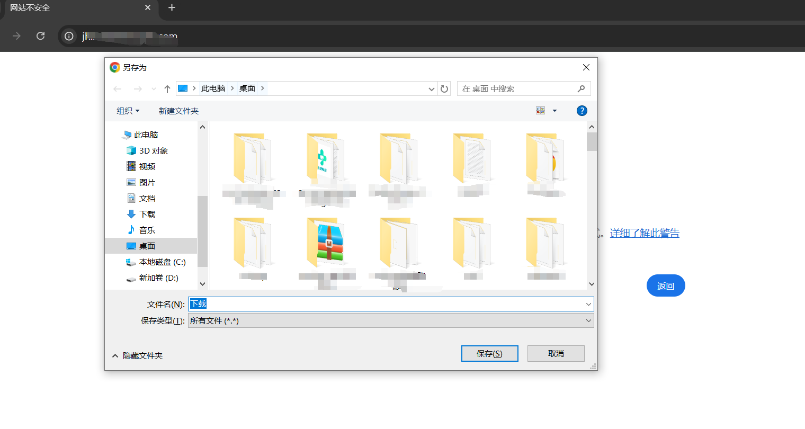Open the 文件名 dropdown arrow

pos(588,304)
